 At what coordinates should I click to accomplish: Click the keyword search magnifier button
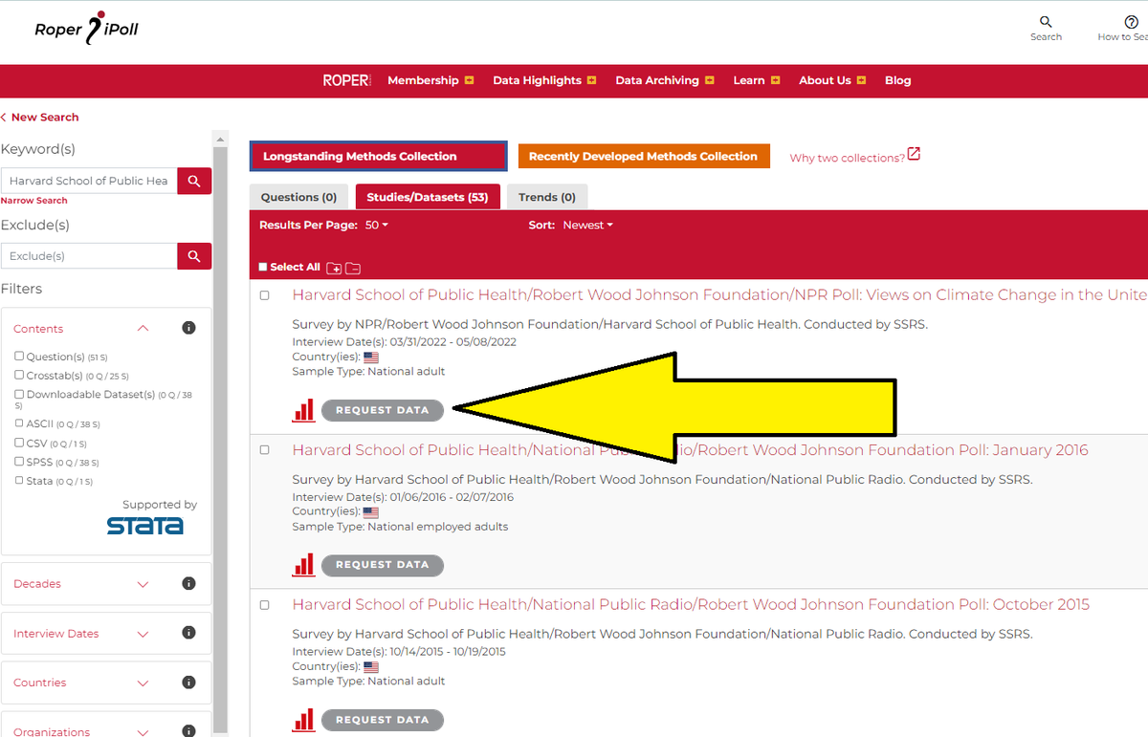pyautogui.click(x=193, y=180)
